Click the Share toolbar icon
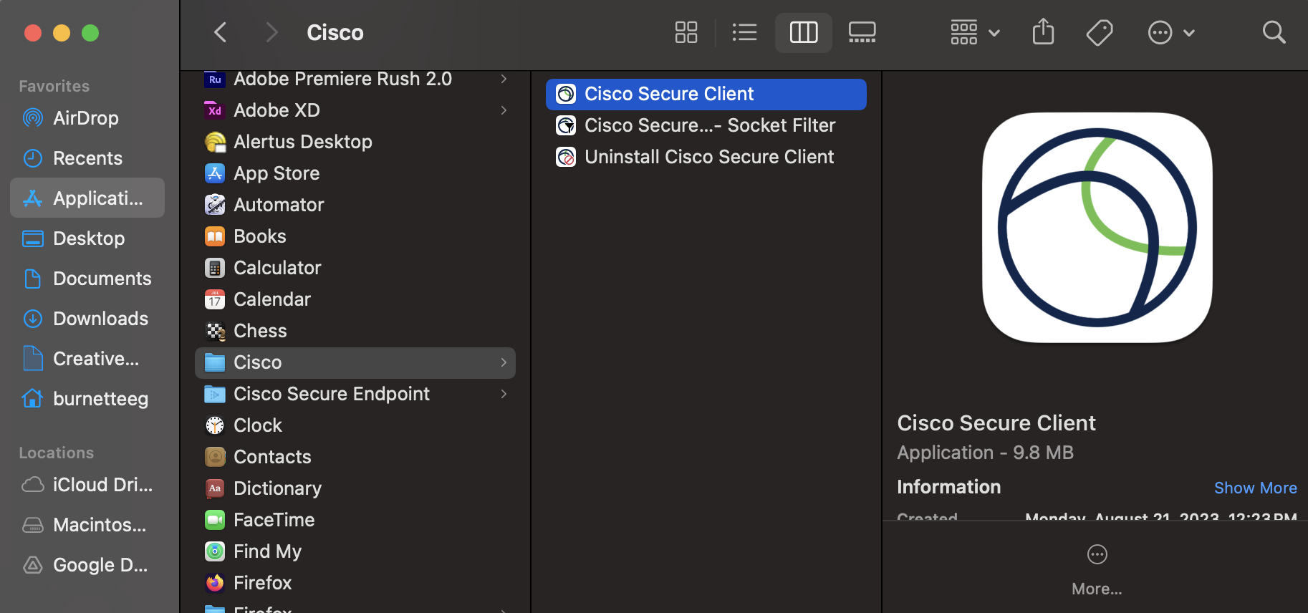Screen dimensions: 1308x613 tap(1043, 32)
